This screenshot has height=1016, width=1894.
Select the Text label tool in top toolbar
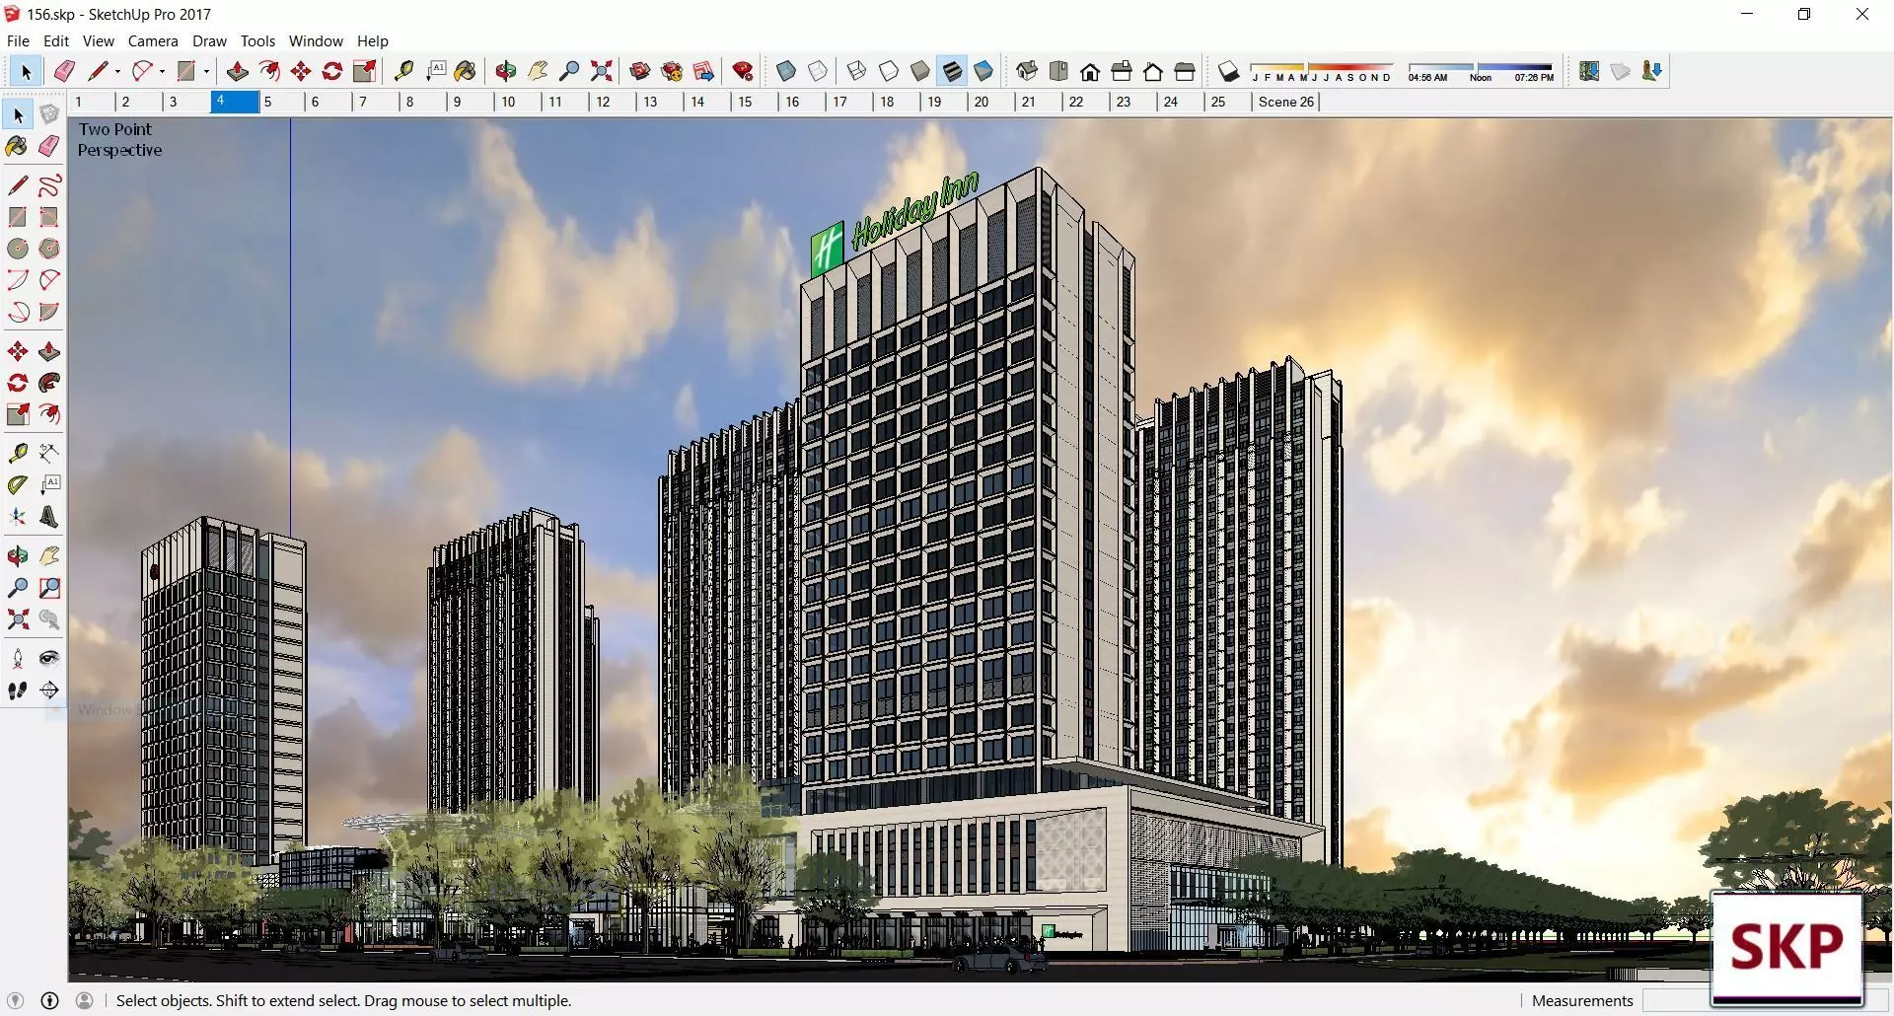coord(435,71)
